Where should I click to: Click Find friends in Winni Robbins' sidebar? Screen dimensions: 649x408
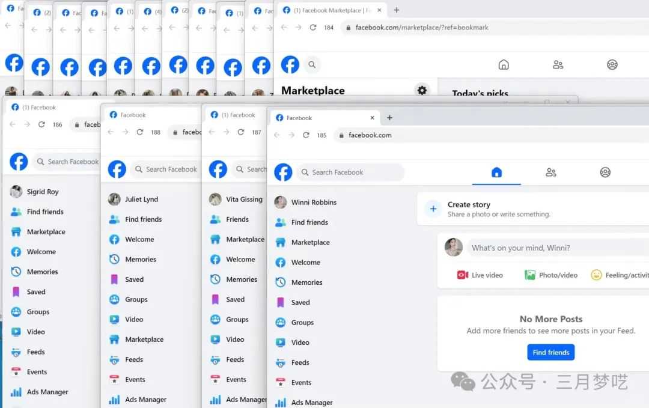pos(301,222)
